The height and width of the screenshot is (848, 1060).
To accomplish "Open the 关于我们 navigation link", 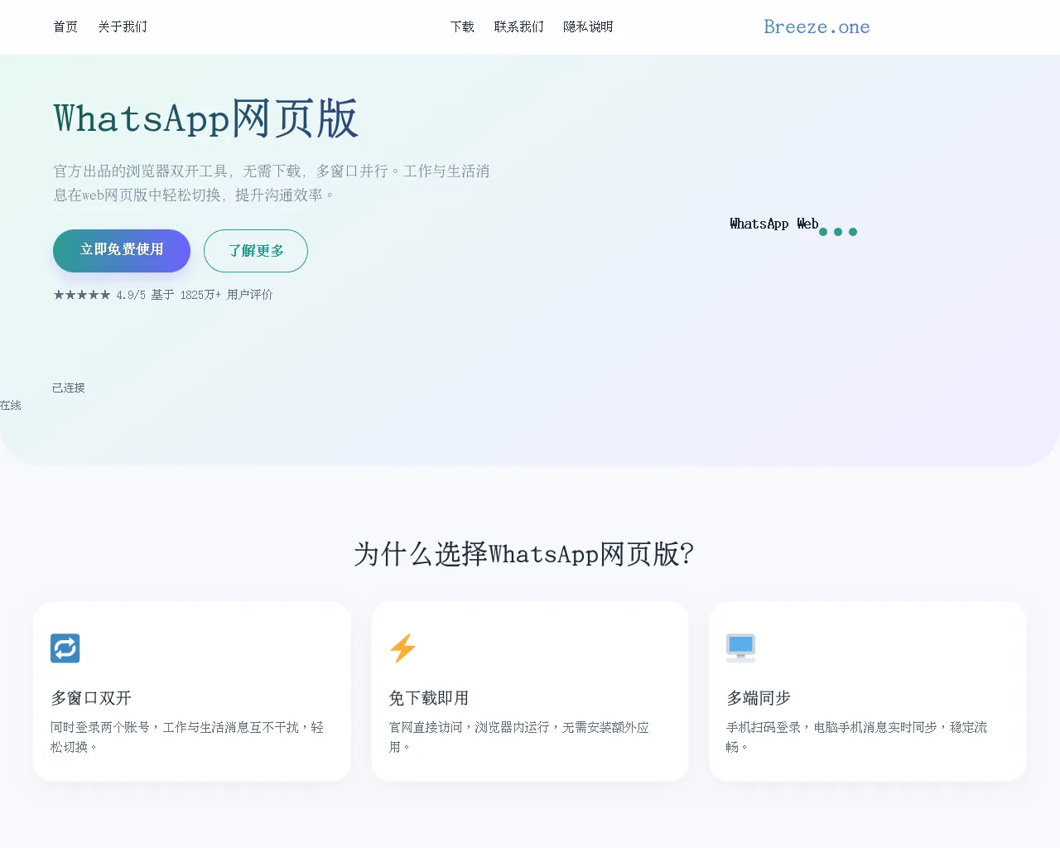I will 123,26.
